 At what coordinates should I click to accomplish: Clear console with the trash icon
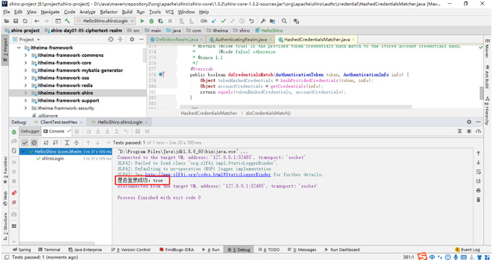[478, 199]
